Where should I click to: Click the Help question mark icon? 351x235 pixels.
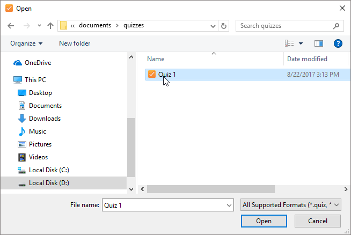point(338,43)
